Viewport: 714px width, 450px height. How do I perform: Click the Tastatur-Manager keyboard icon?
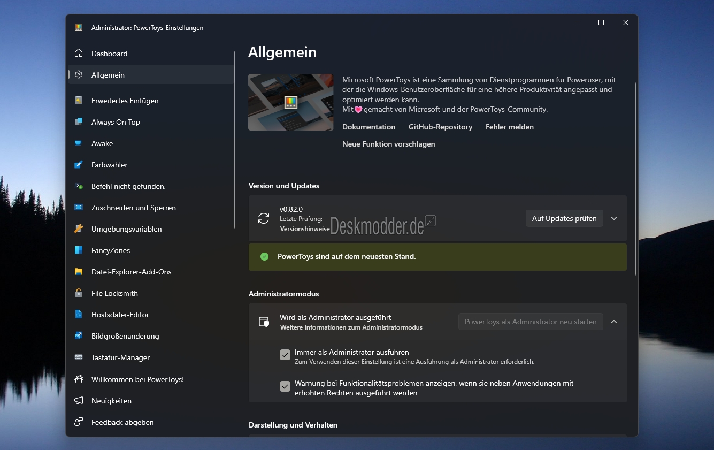pos(79,357)
